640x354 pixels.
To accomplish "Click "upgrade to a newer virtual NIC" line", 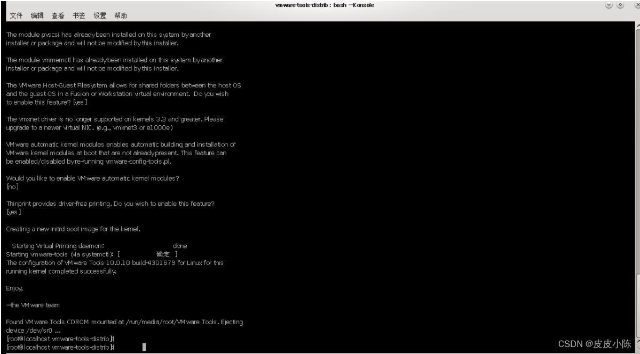I will (89, 127).
